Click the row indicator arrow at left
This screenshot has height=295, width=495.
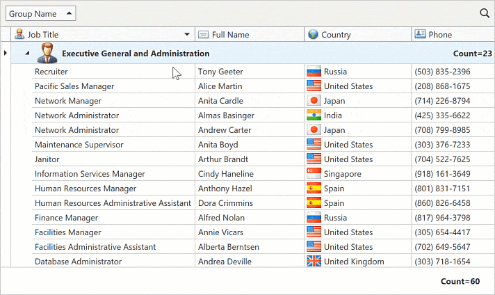pos(6,53)
